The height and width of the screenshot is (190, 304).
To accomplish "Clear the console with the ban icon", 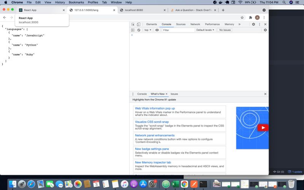I will [139, 30].
